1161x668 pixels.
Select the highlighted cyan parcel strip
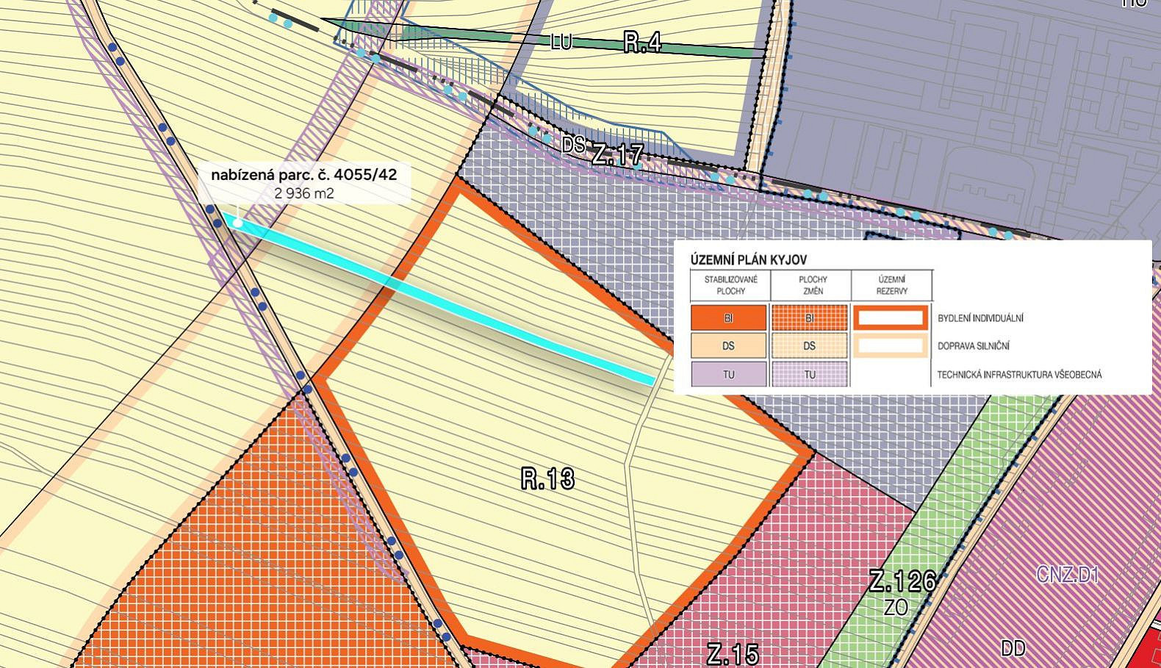tap(439, 299)
